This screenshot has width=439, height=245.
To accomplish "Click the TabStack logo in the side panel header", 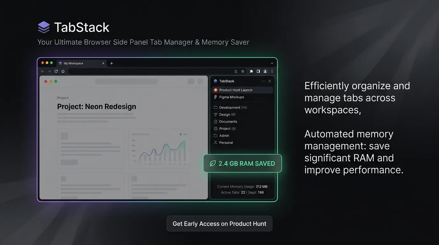I will tap(216, 81).
